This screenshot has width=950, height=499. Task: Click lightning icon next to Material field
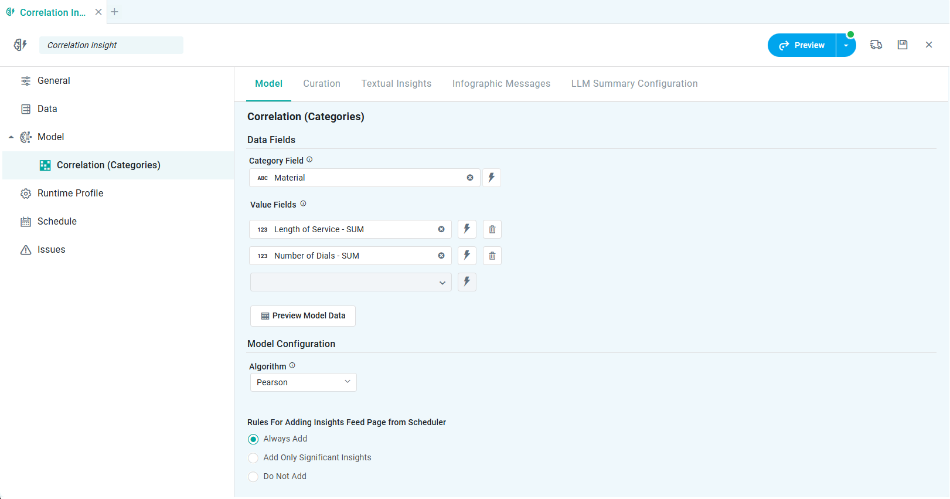[x=492, y=178]
